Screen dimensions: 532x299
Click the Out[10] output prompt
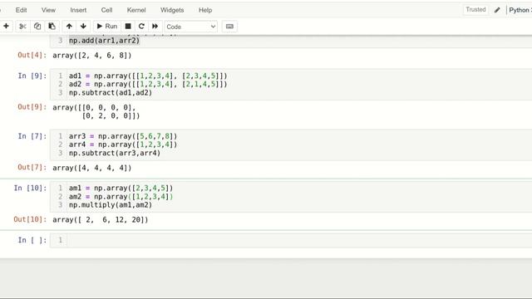[30, 219]
